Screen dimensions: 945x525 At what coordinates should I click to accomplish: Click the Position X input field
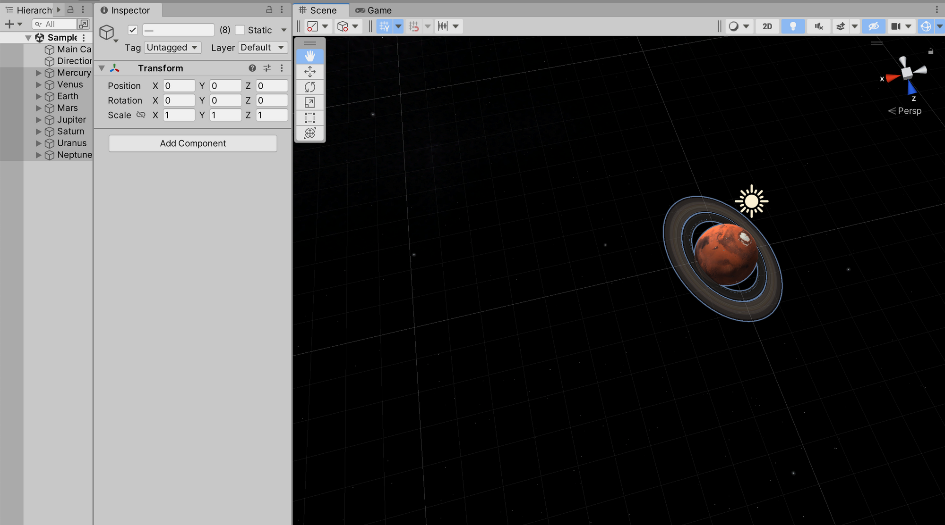click(179, 86)
